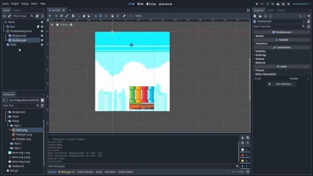Click the Add Metadata button
The image size is (313, 176).
click(281, 84)
